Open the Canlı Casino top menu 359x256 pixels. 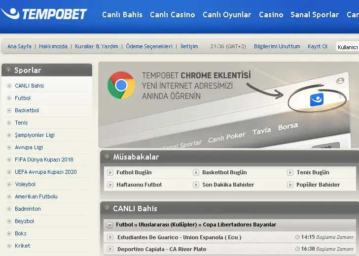[x=173, y=15]
